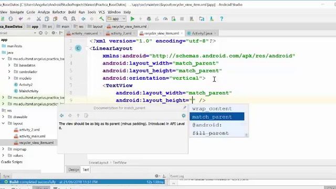Click the Make Project hammer icon
Viewport: 336px width, 189px height.
(101, 19)
